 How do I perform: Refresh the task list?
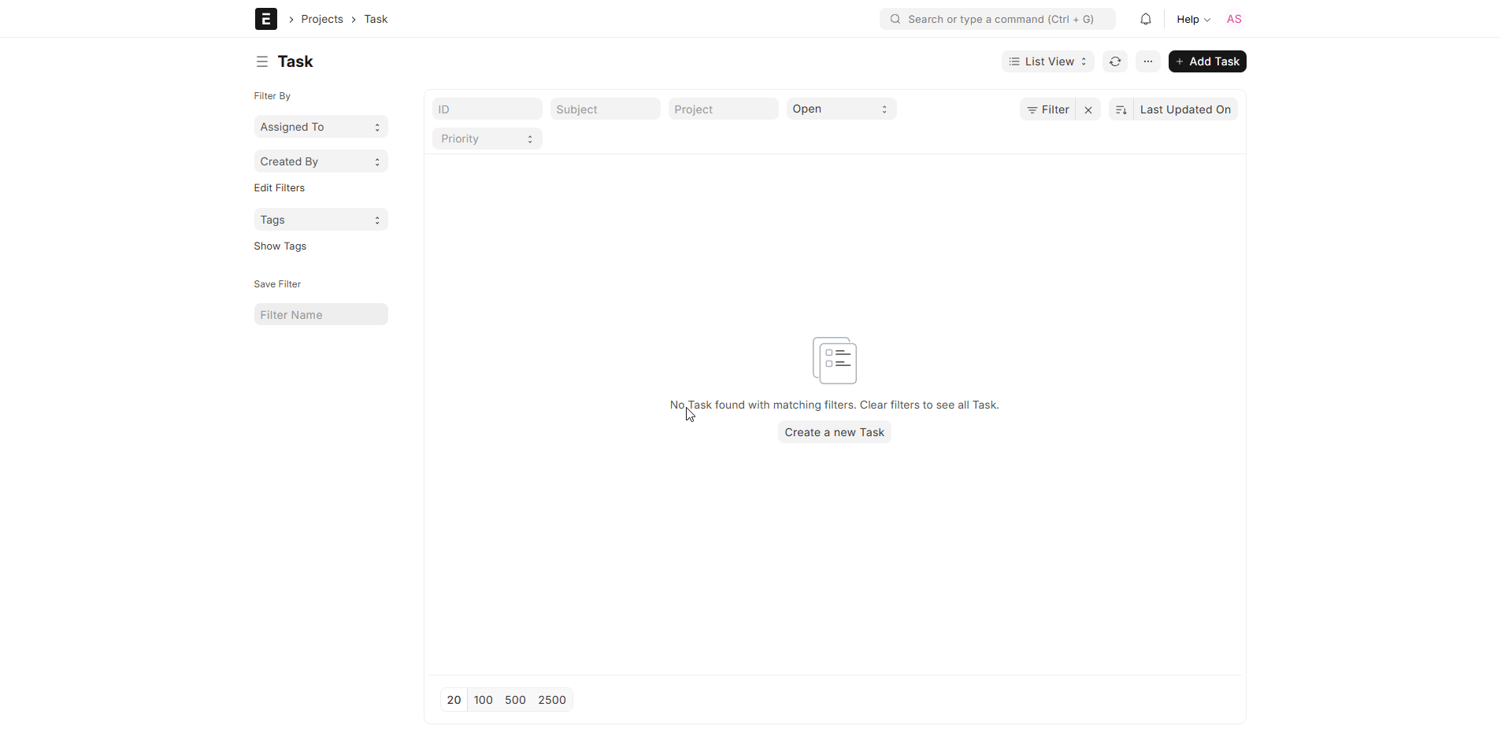(x=1115, y=61)
